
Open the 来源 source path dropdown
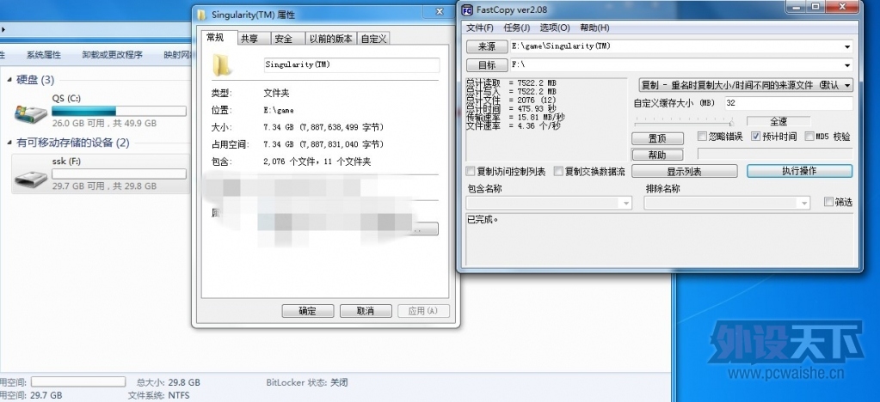[x=847, y=46]
